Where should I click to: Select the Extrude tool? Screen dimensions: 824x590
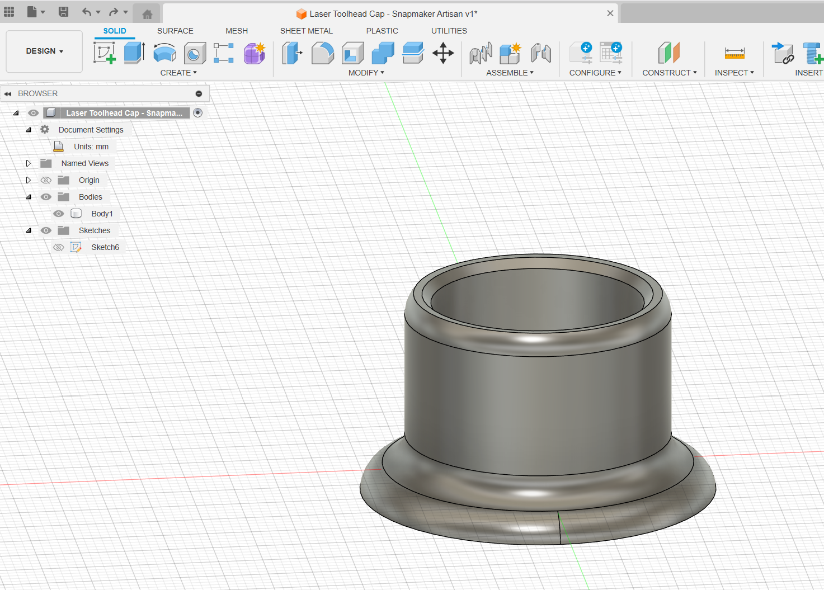tap(134, 53)
